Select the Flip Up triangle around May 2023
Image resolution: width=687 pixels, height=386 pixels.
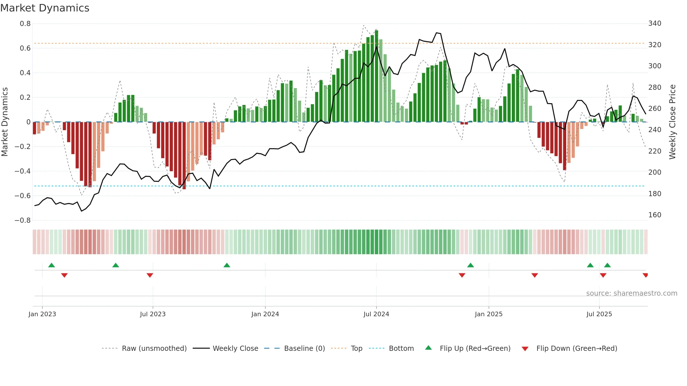(116, 265)
